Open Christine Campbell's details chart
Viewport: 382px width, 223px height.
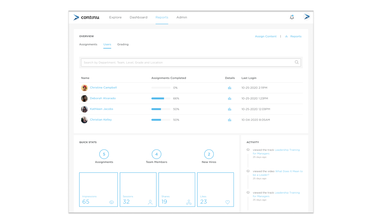pos(229,87)
